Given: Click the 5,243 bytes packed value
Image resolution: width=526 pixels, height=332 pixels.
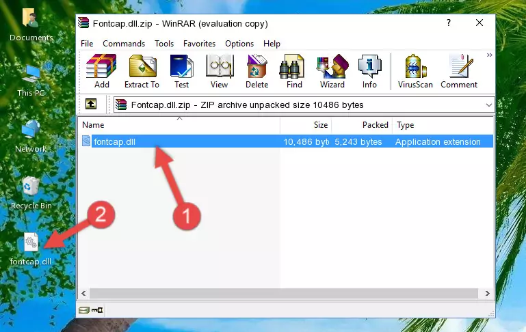Looking at the screenshot, I should click(x=358, y=141).
